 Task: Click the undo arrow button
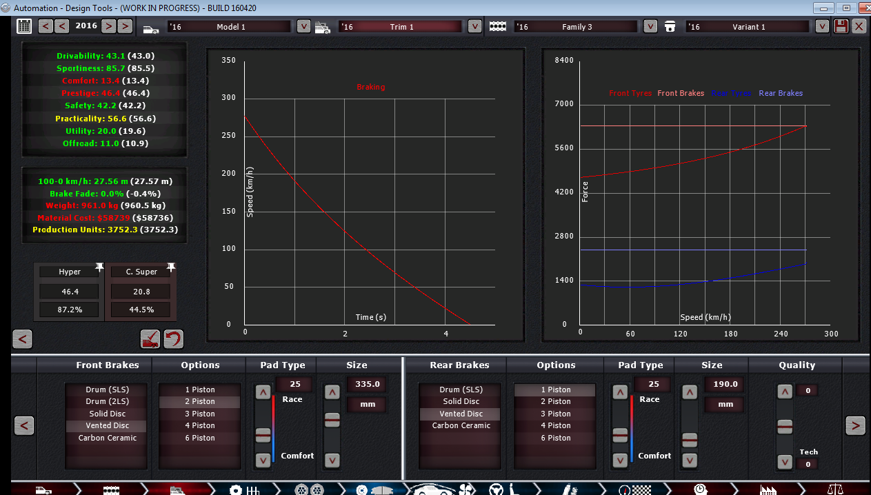click(x=174, y=339)
